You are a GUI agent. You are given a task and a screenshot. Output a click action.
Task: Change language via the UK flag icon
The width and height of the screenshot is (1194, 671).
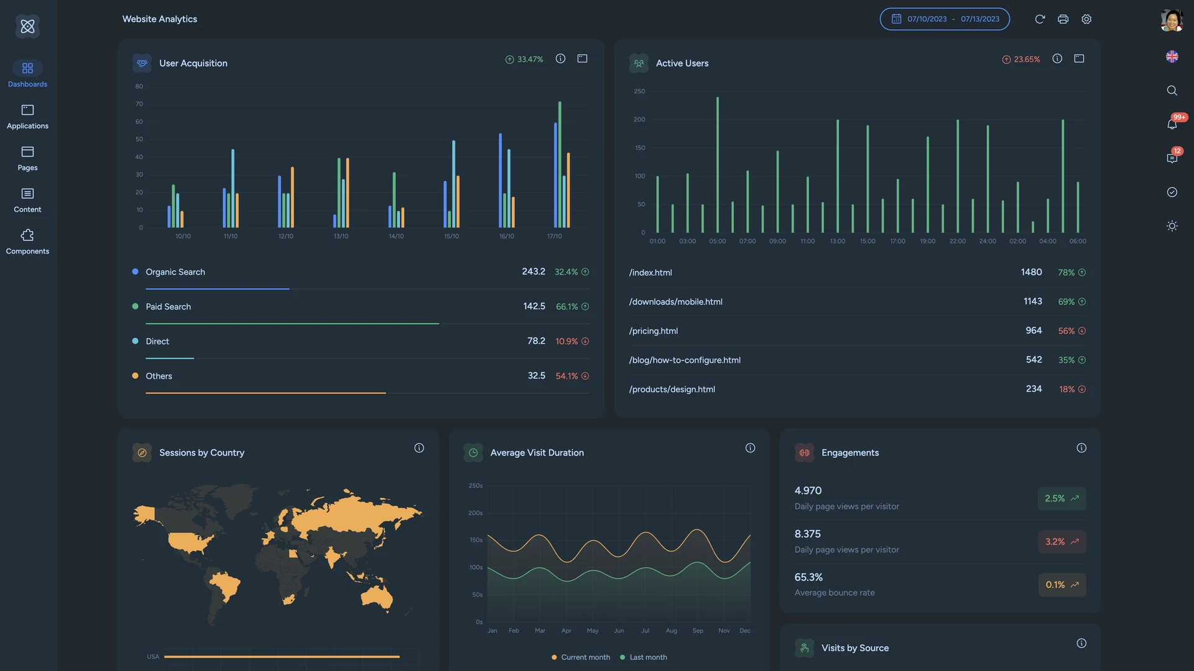pos(1172,57)
